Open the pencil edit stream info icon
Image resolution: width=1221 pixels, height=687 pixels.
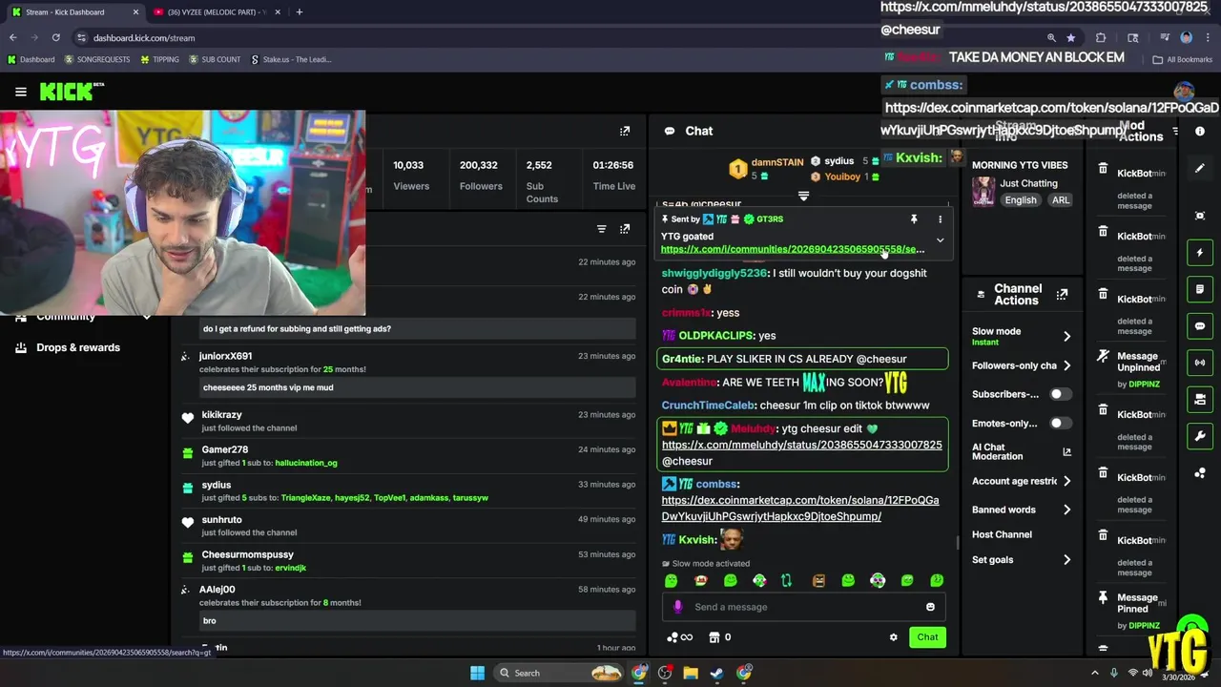1200,168
